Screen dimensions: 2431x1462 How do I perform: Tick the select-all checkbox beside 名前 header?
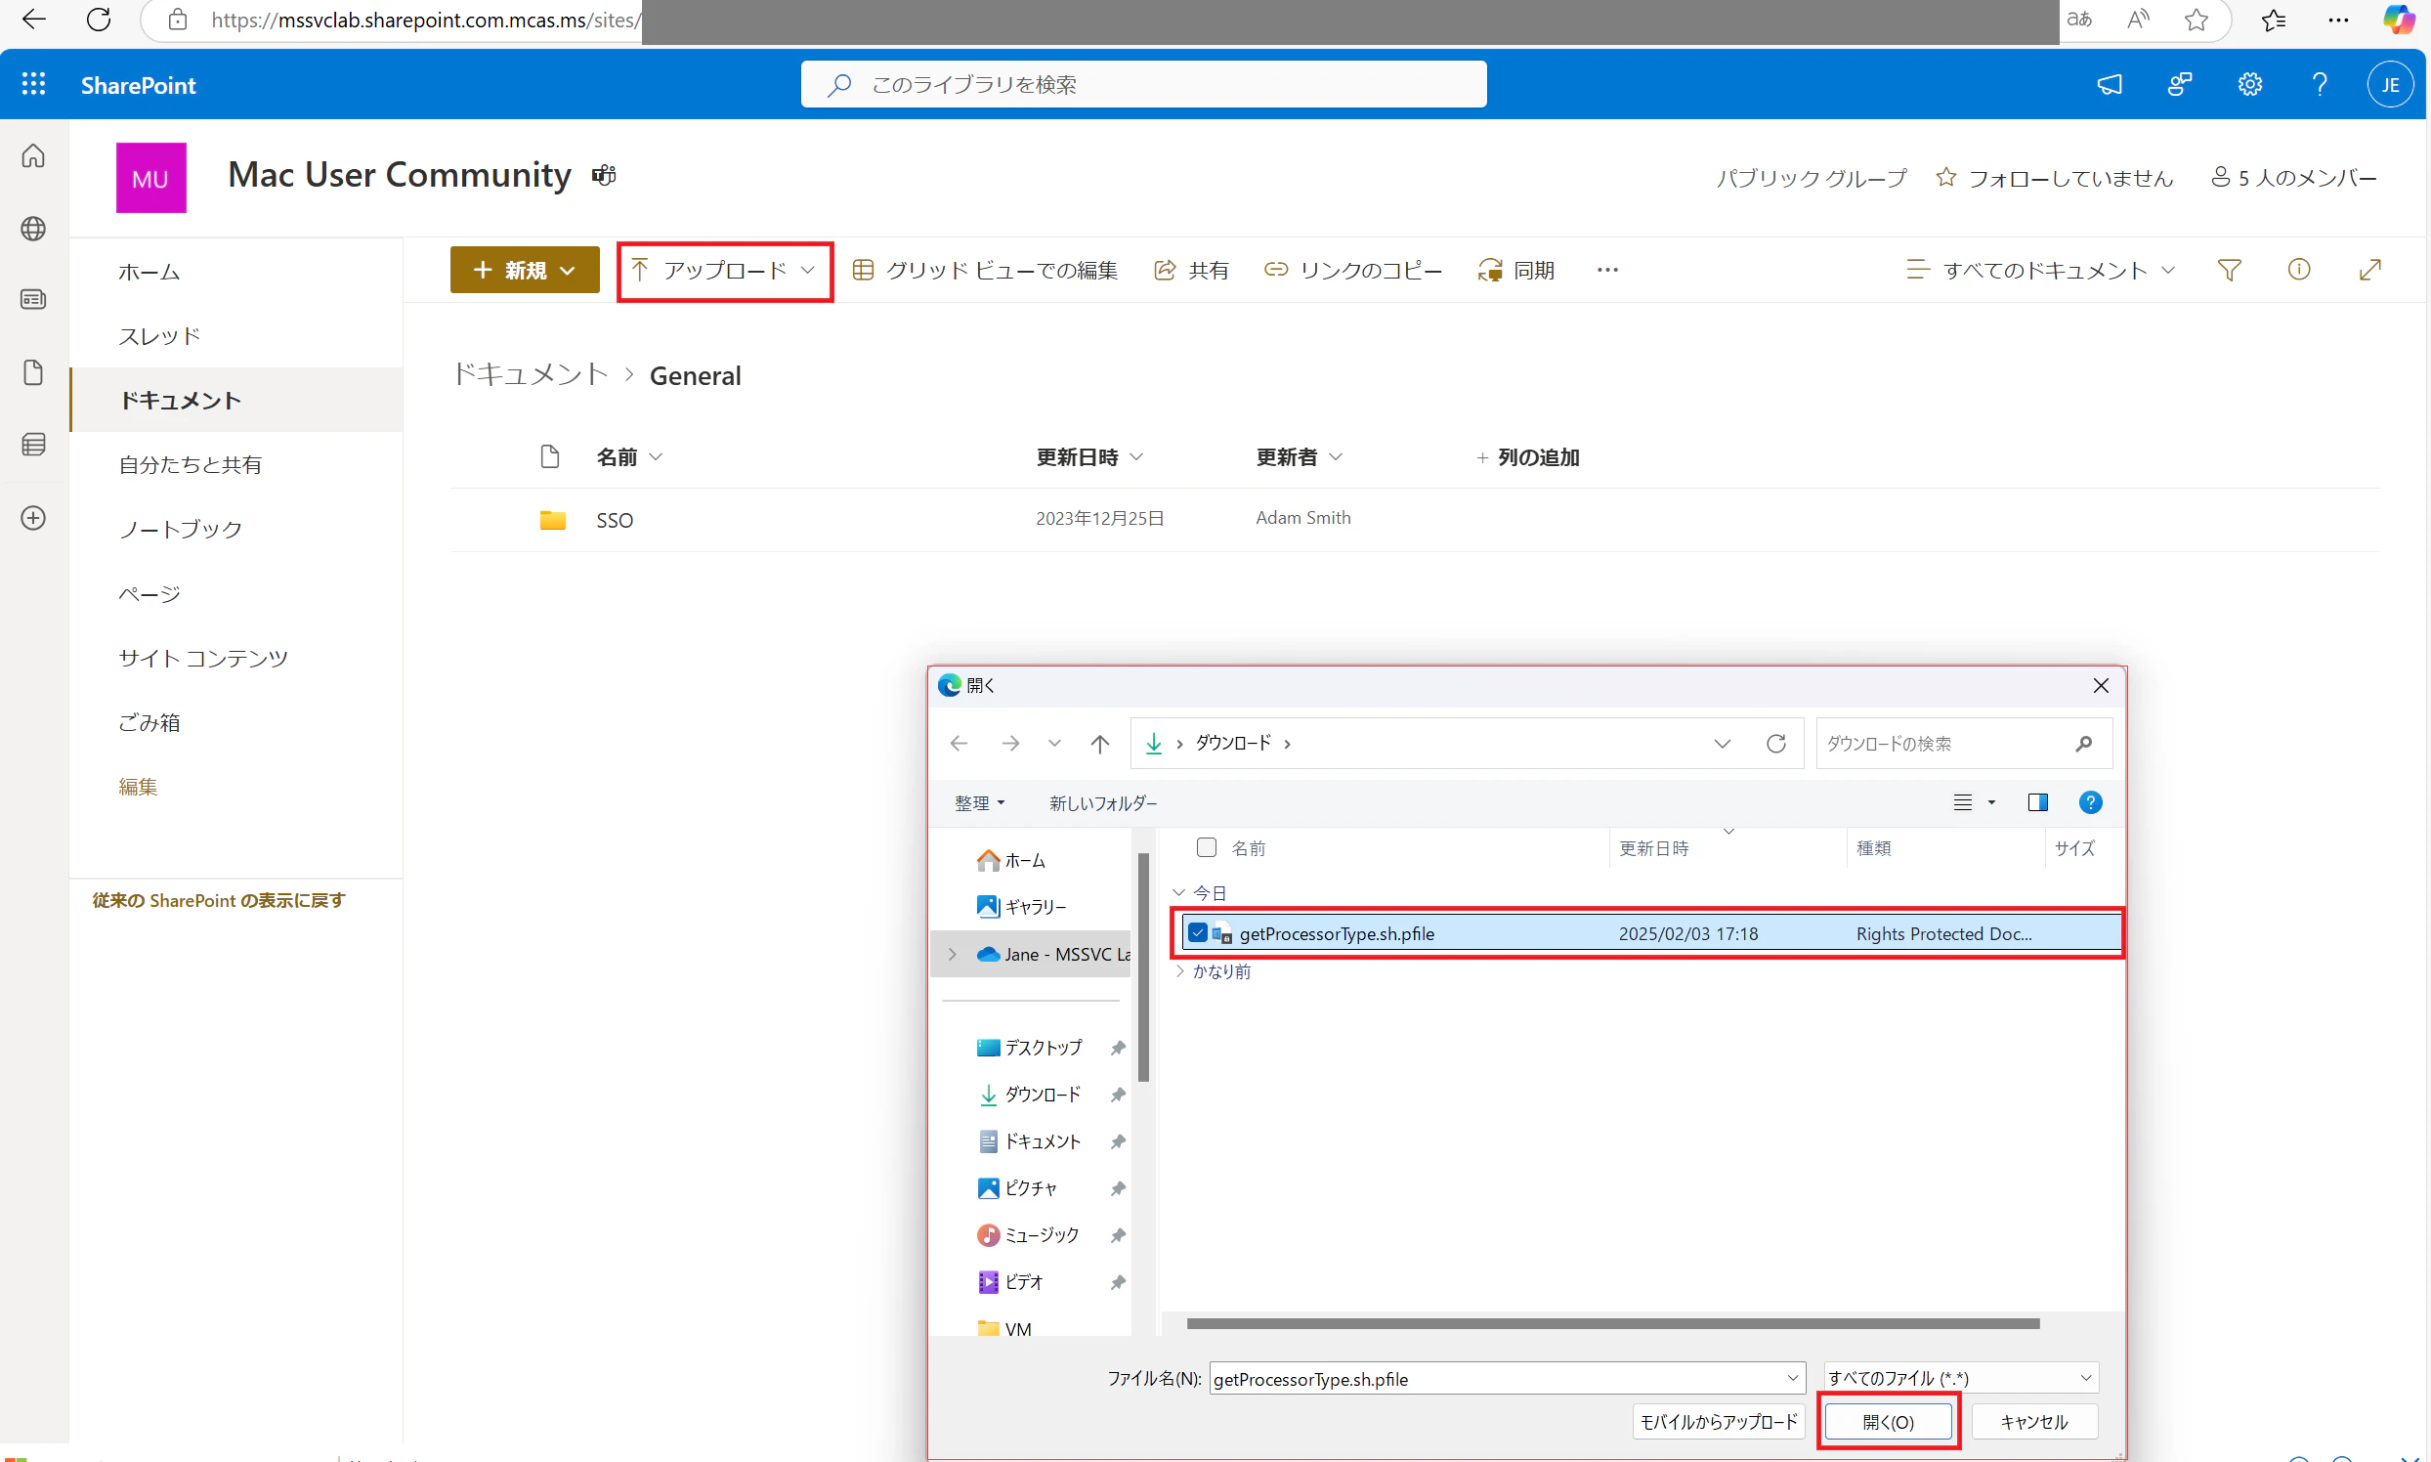(x=1207, y=847)
